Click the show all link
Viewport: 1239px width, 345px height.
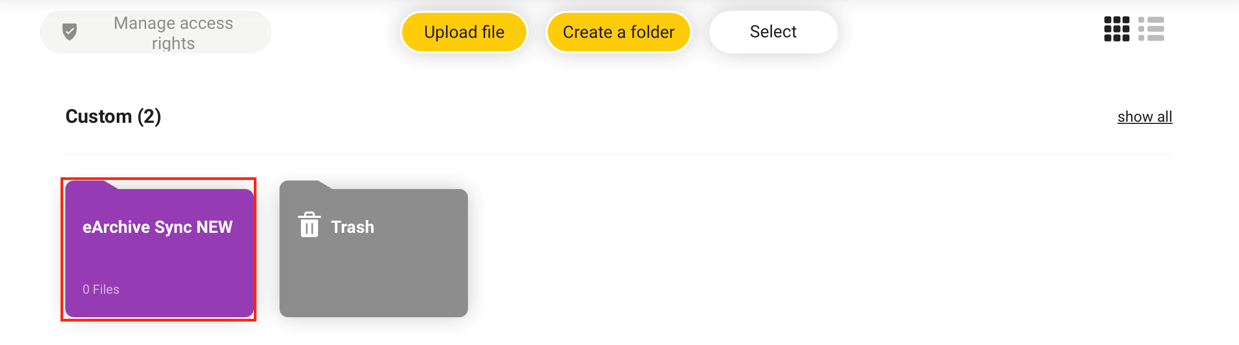click(x=1145, y=116)
